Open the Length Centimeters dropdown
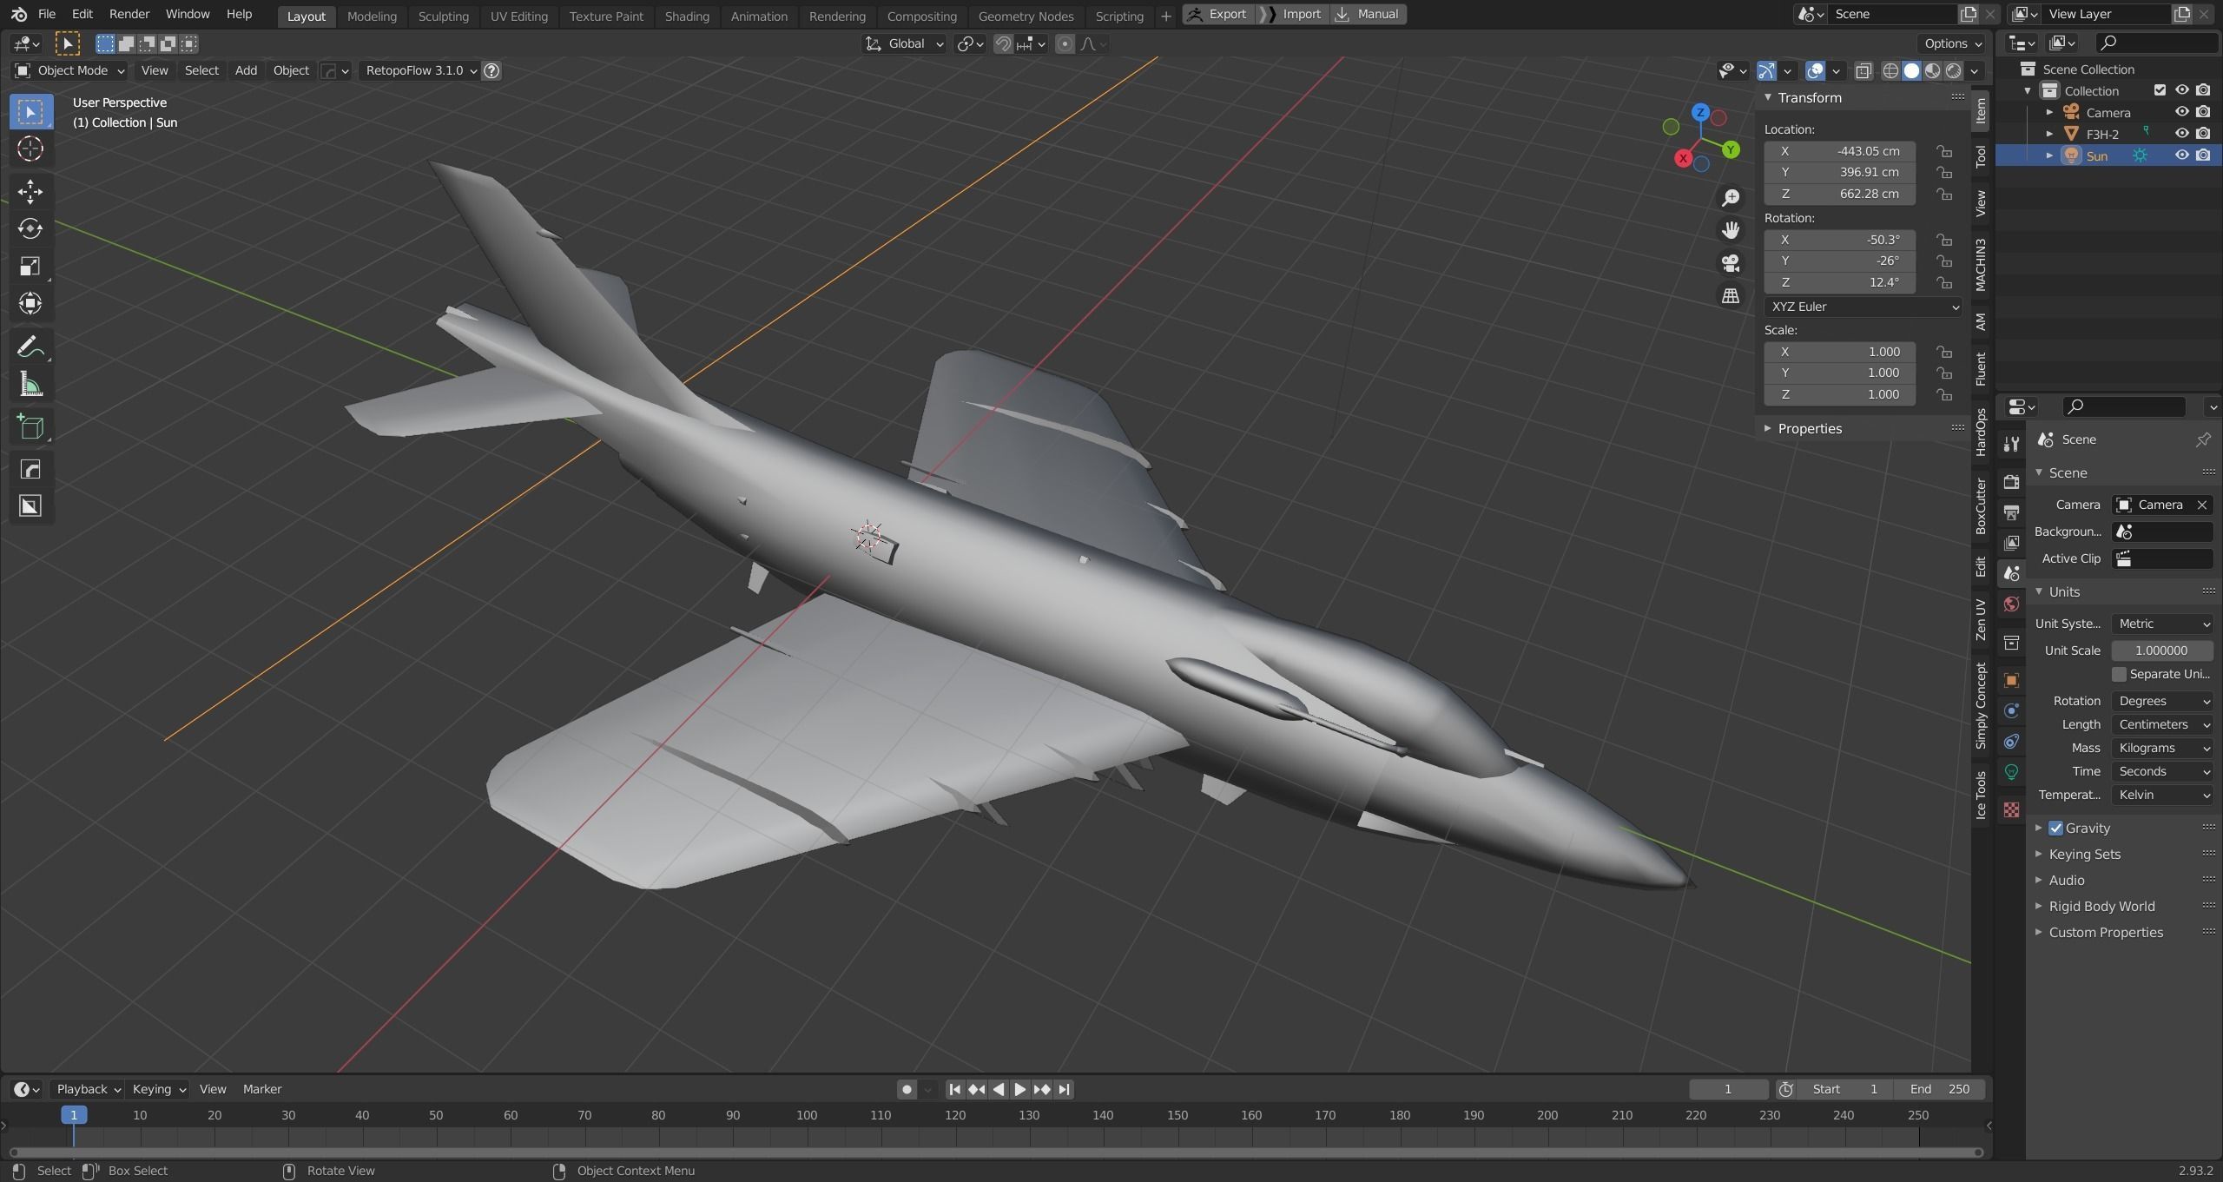 pyautogui.click(x=2162, y=724)
